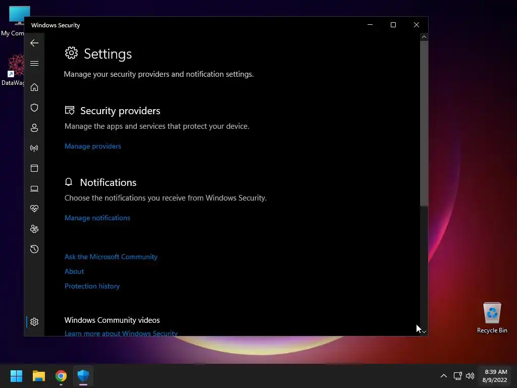Open Firewall & network protection icon
This screenshot has height=388, width=517.
pos(34,148)
